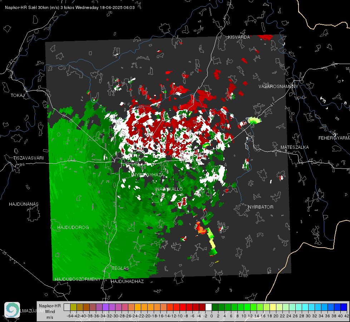Click the Wind label in the legend
The image size is (350, 322).
50,311
